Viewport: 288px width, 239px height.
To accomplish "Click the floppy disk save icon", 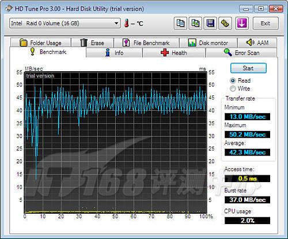I will (210, 24).
